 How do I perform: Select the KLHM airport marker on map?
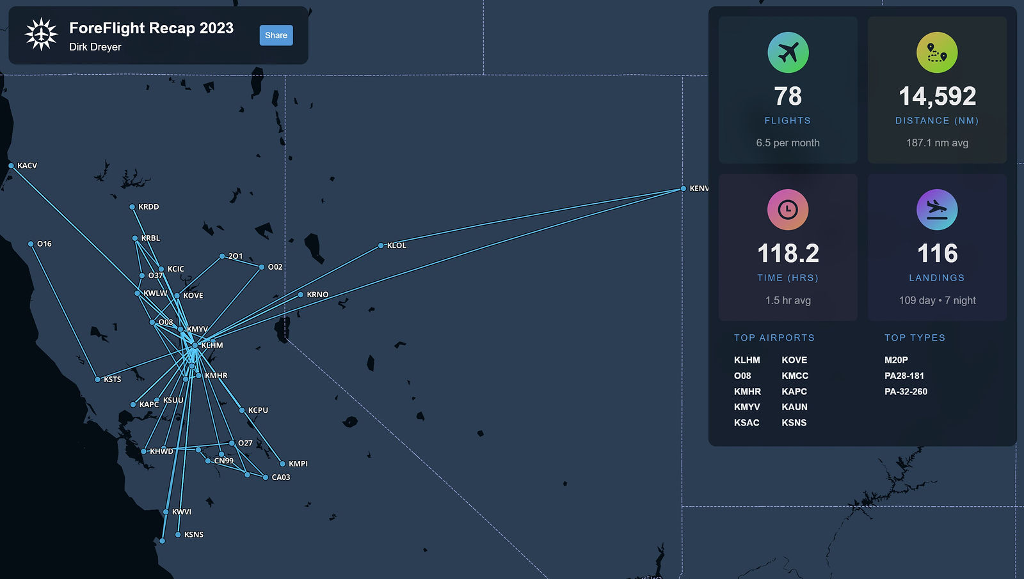pos(195,345)
